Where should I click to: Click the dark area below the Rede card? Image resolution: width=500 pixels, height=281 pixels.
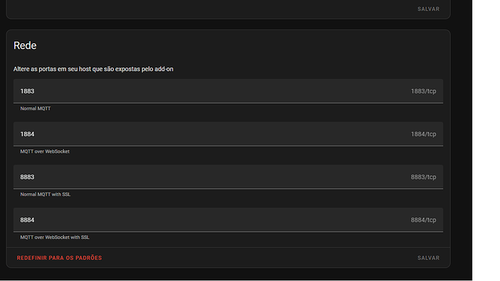tap(228, 274)
